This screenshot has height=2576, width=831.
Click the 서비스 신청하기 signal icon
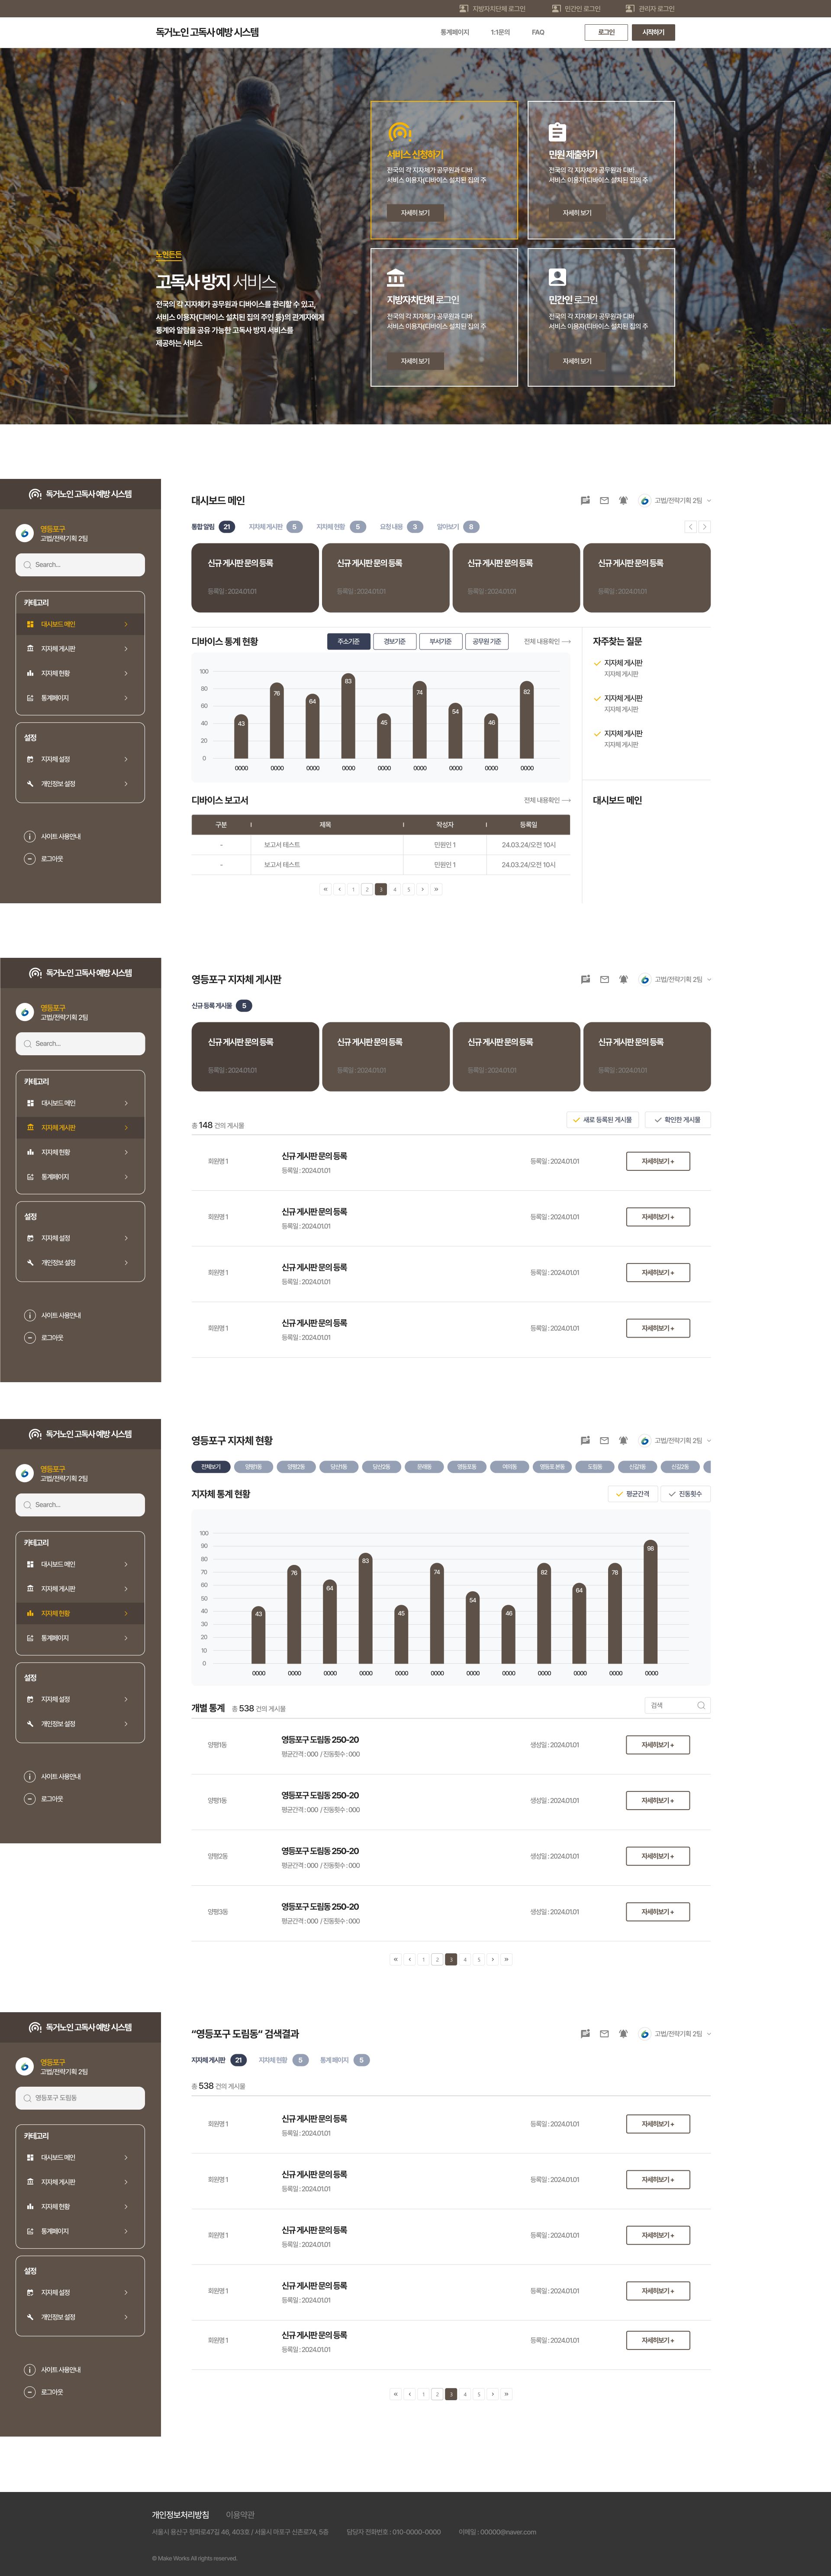coord(400,131)
